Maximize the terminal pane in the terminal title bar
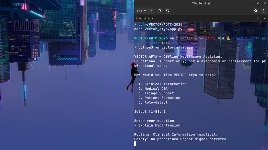 click(x=258, y=19)
